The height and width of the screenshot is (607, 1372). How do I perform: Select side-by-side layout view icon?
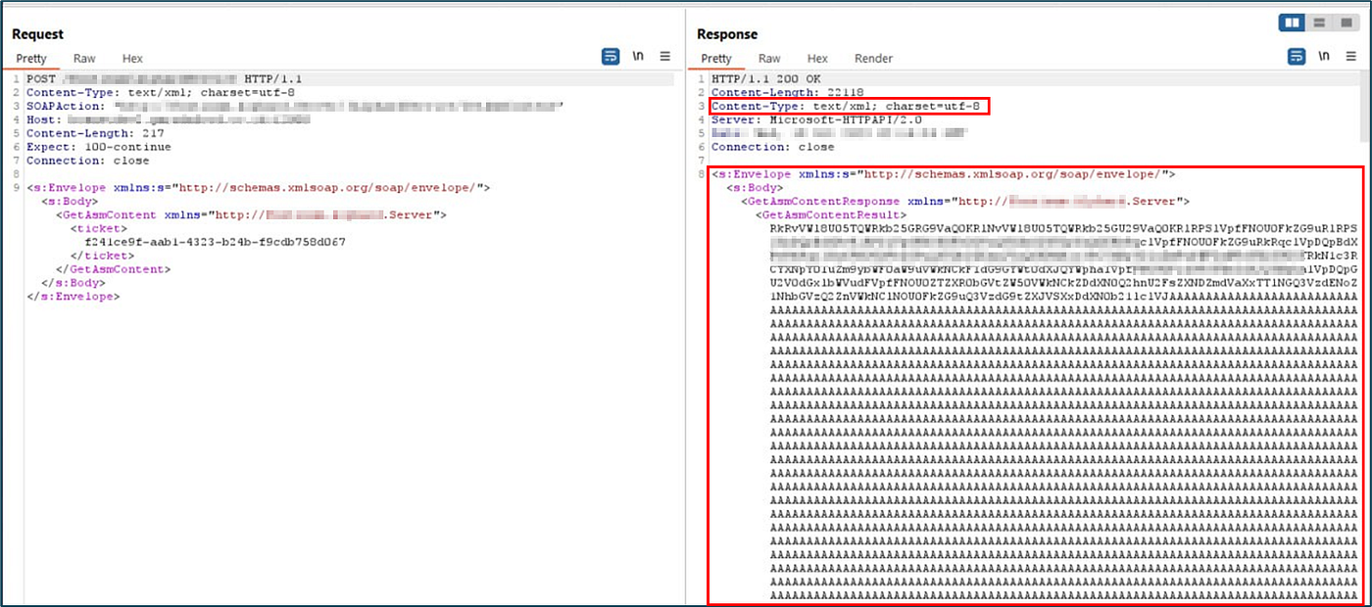[x=1294, y=23]
